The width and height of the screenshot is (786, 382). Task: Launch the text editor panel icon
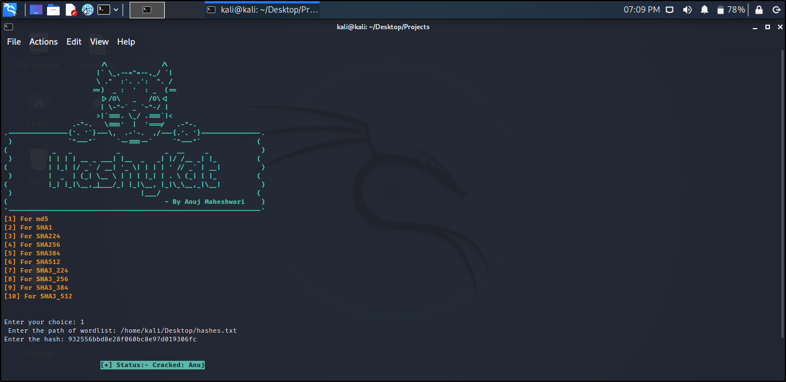(71, 10)
